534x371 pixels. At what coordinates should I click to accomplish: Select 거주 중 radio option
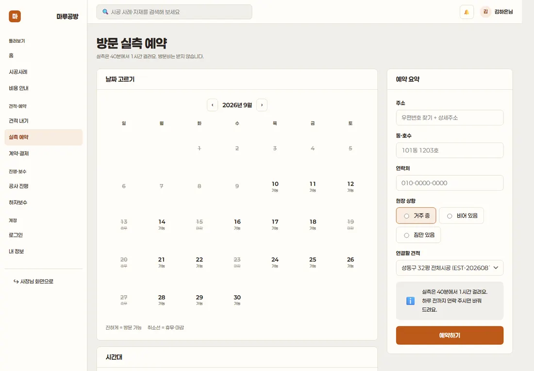tap(416, 216)
